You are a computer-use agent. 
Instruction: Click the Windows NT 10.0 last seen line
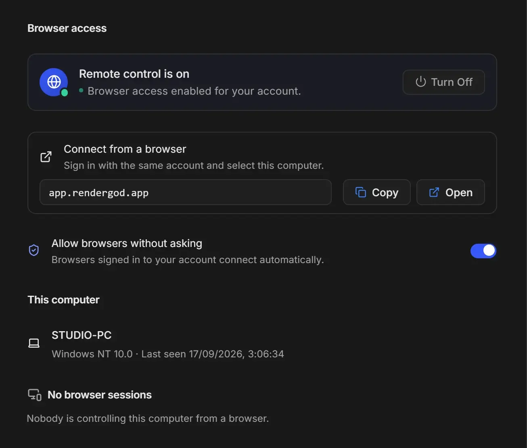pos(168,354)
